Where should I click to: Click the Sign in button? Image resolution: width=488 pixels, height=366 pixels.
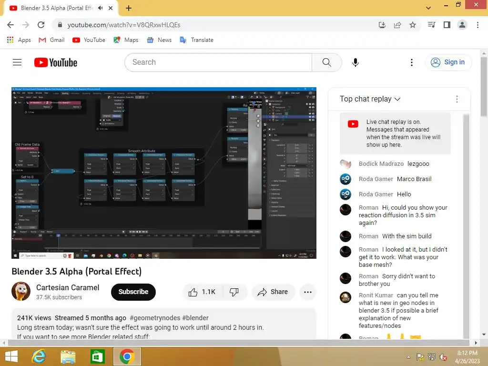pos(448,62)
